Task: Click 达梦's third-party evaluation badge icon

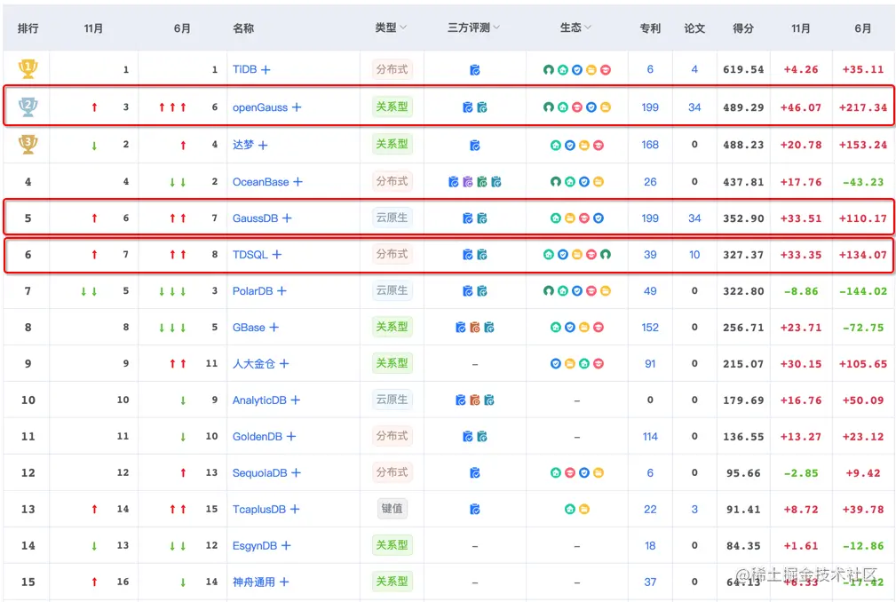Action: point(475,145)
